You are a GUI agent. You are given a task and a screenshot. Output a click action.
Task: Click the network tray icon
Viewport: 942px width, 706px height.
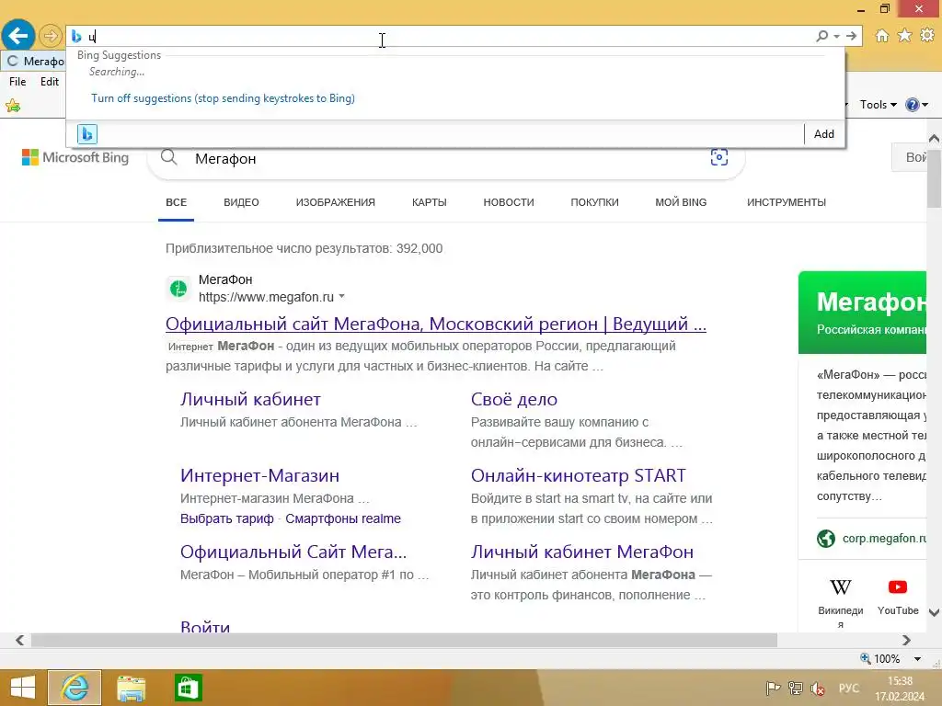click(796, 688)
